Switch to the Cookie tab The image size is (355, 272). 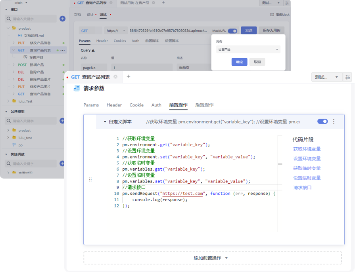pos(136,105)
